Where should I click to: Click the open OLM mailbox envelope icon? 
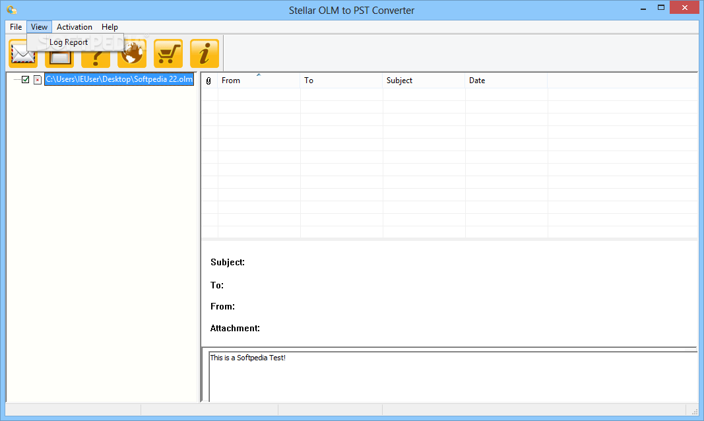(x=23, y=54)
